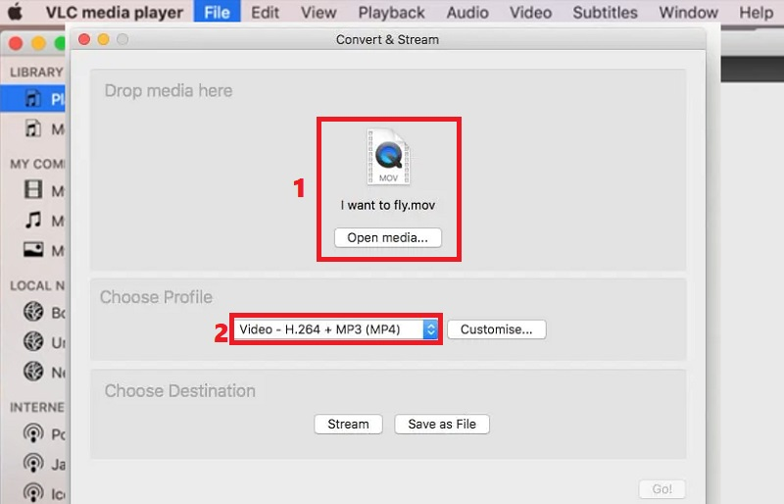Minimize the Convert & Stream dialog
Screen dimensions: 784x504
[x=104, y=39]
